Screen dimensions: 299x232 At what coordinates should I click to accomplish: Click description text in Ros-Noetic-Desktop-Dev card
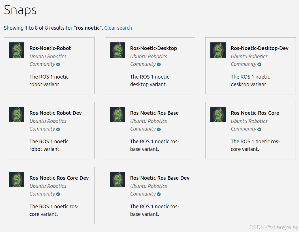[250, 81]
